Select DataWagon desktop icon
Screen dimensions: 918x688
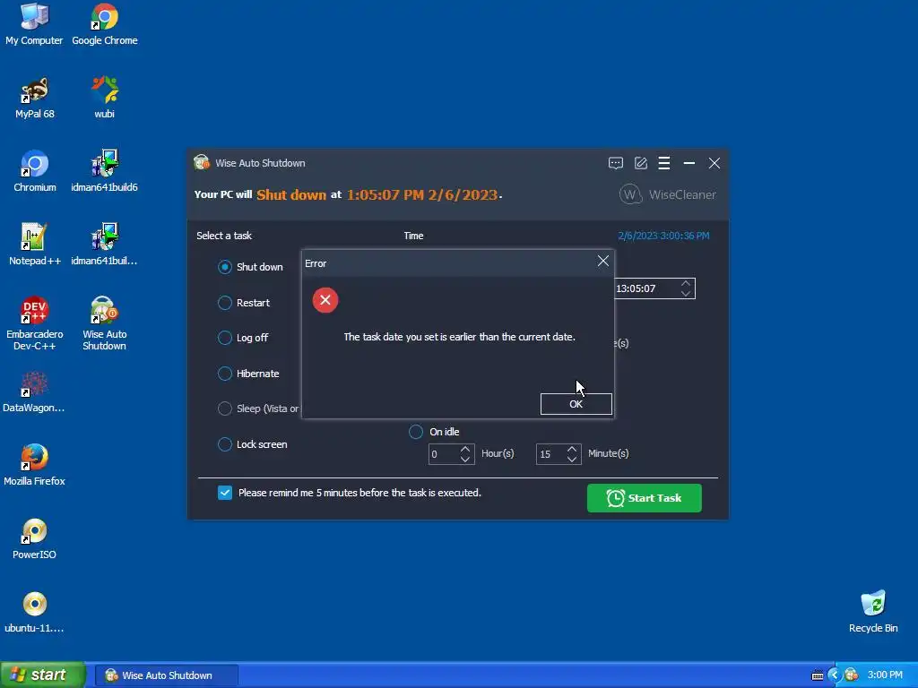(x=34, y=392)
